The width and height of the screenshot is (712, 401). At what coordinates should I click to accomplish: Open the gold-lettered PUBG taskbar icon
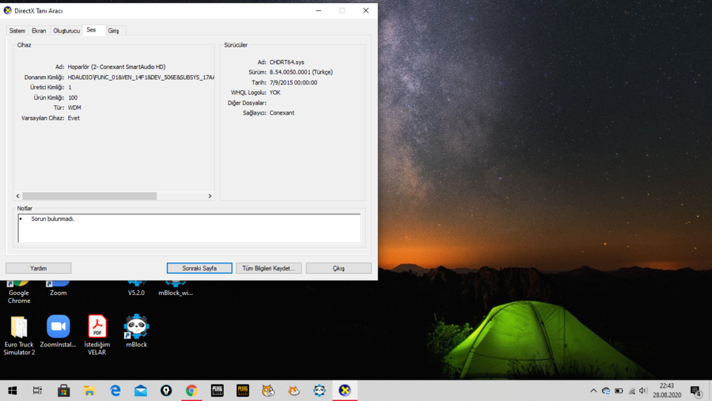tap(243, 391)
